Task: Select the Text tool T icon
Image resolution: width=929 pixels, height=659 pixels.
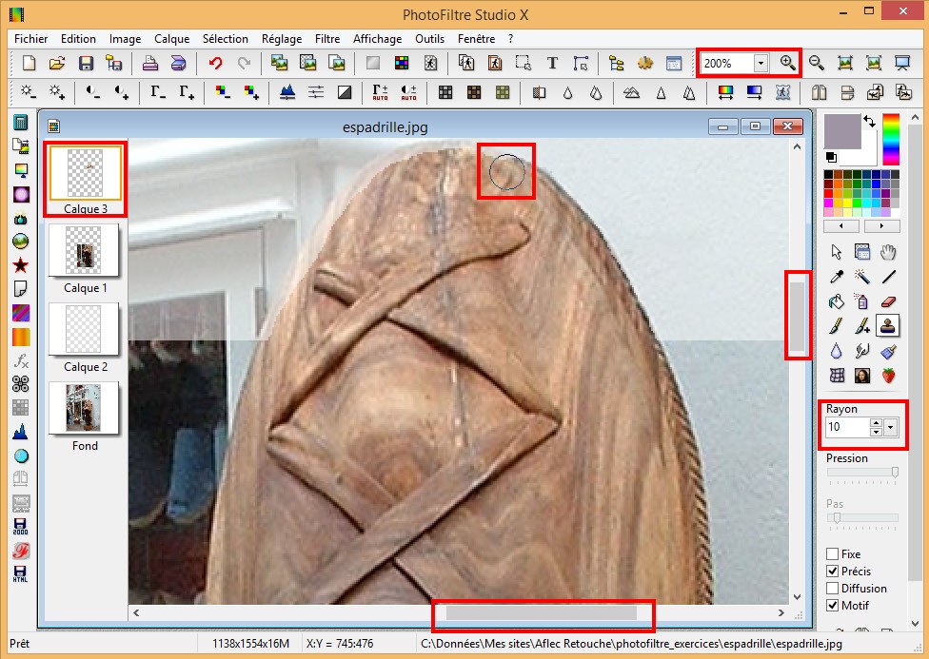Action: pos(552,63)
